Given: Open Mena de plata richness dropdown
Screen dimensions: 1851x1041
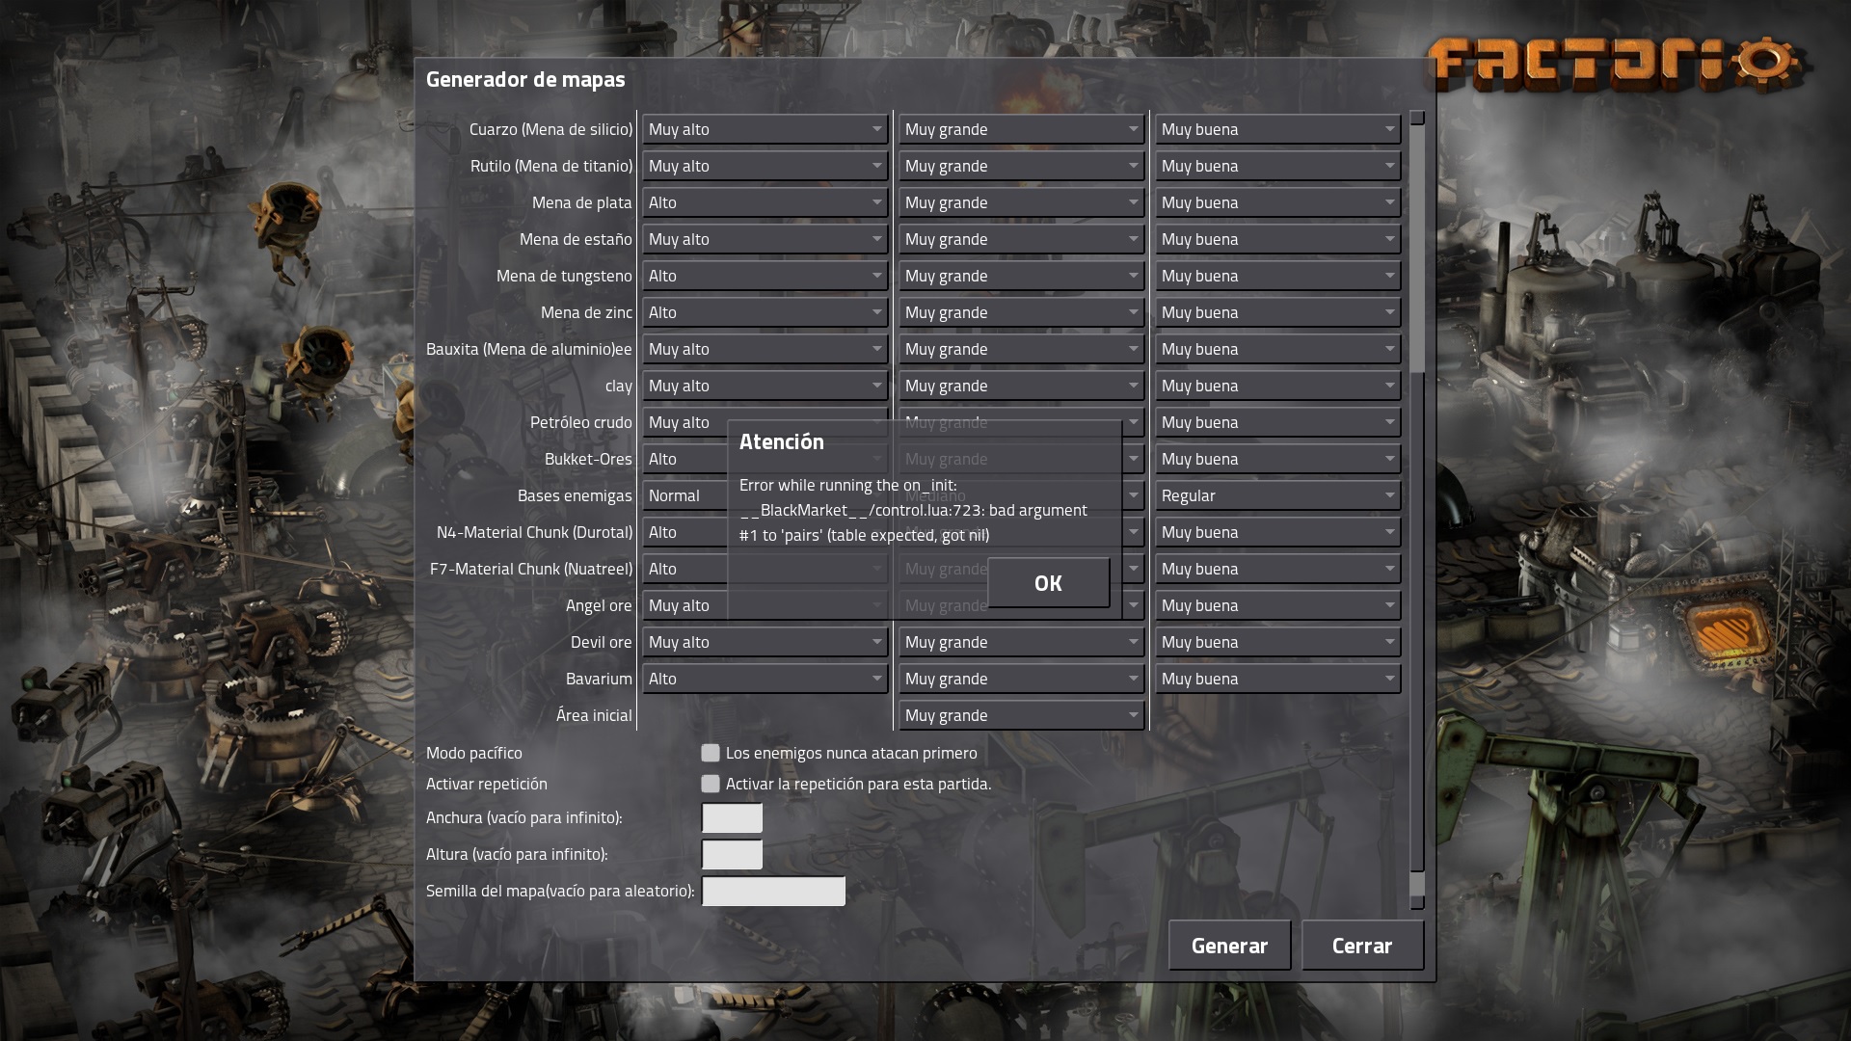Looking at the screenshot, I should click(1278, 202).
